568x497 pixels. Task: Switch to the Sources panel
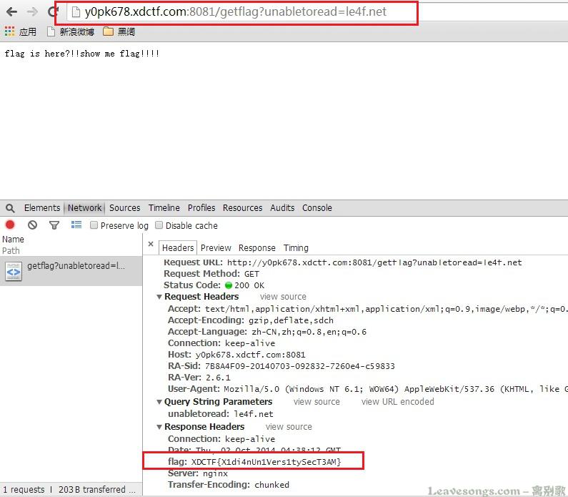(x=124, y=207)
